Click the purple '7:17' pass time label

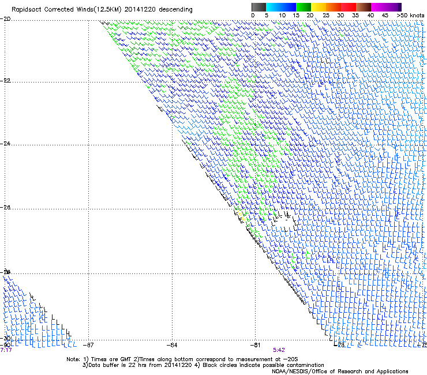point(6,350)
